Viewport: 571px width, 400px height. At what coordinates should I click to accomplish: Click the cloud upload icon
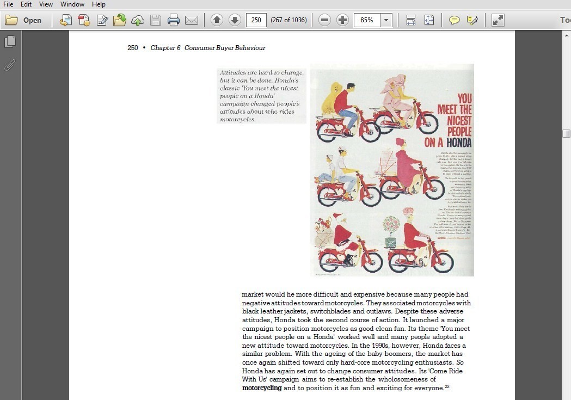point(137,20)
